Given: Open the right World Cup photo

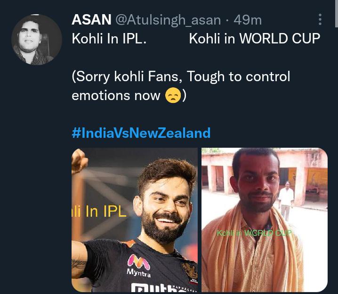Looking at the screenshot, I should coord(265,220).
